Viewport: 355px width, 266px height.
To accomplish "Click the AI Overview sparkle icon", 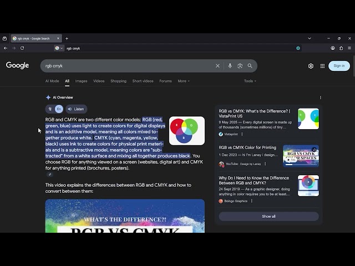I will [48, 98].
